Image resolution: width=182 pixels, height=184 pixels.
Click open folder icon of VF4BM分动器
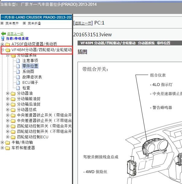(8, 50)
